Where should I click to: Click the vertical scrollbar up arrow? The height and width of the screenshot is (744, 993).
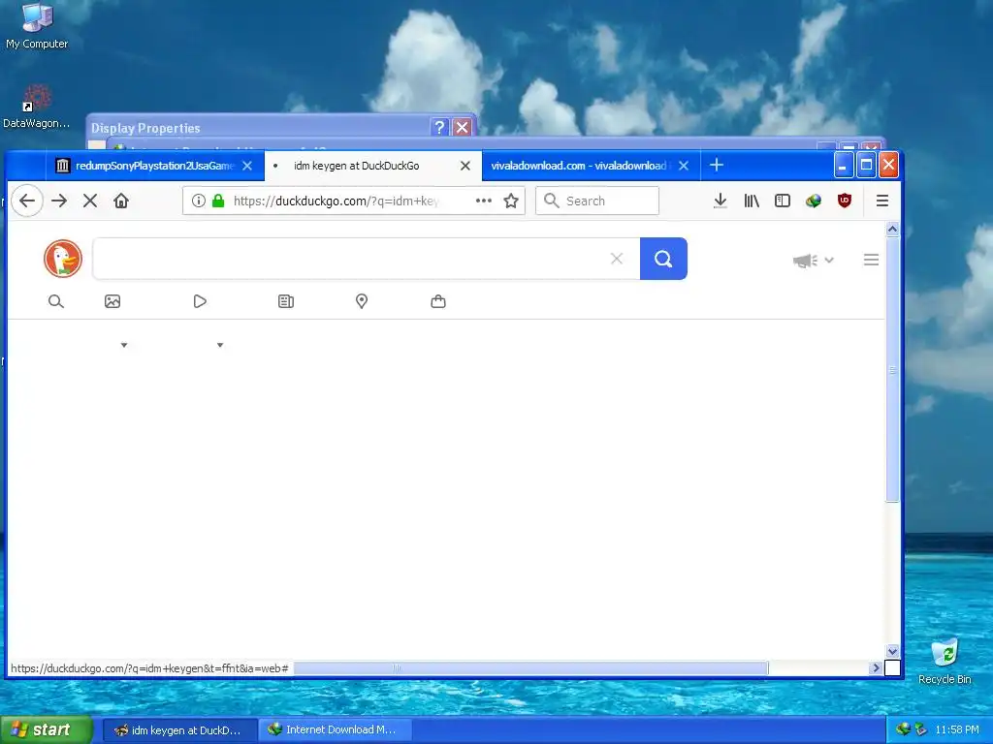pyautogui.click(x=892, y=229)
